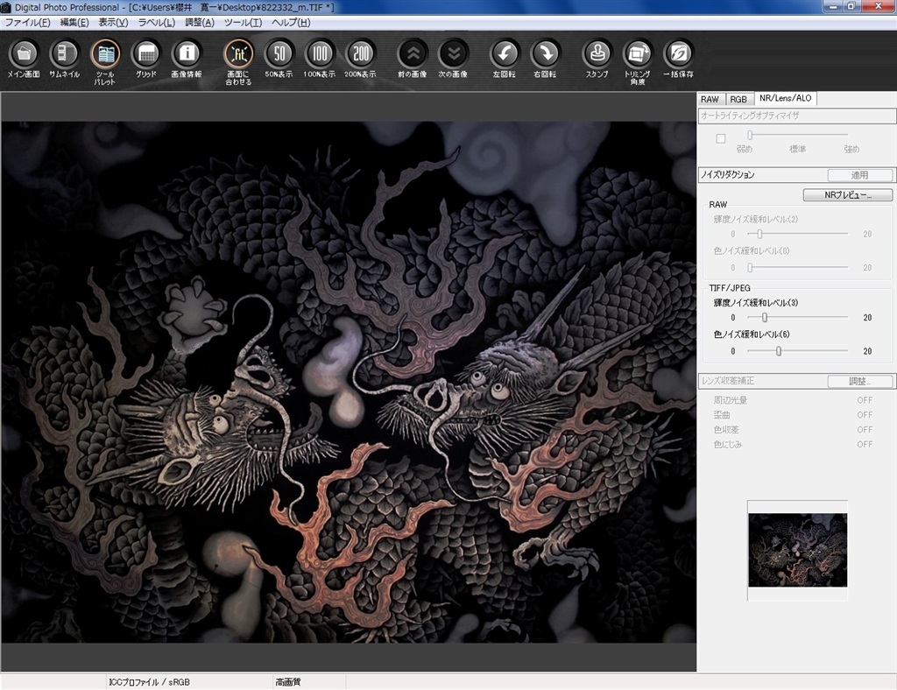Click the 歪曲 OFF row
Screen dimensions: 897x690
click(793, 415)
